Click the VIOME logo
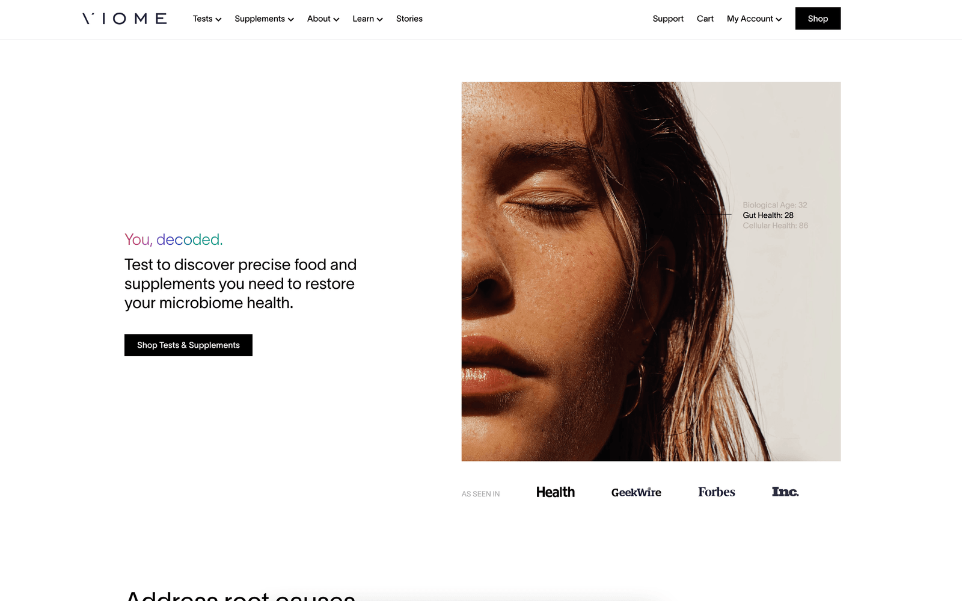This screenshot has width=962, height=601. [x=124, y=19]
